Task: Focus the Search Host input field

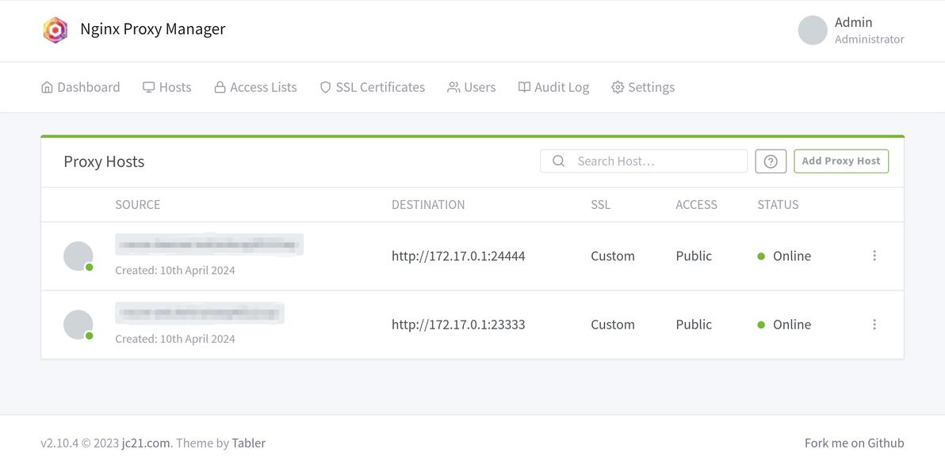Action: 644,161
